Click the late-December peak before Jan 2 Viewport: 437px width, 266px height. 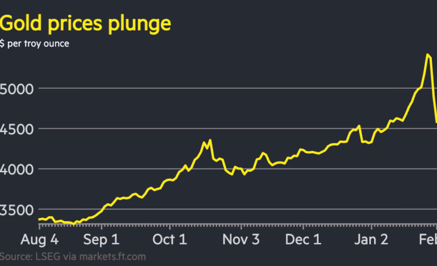[359, 126]
